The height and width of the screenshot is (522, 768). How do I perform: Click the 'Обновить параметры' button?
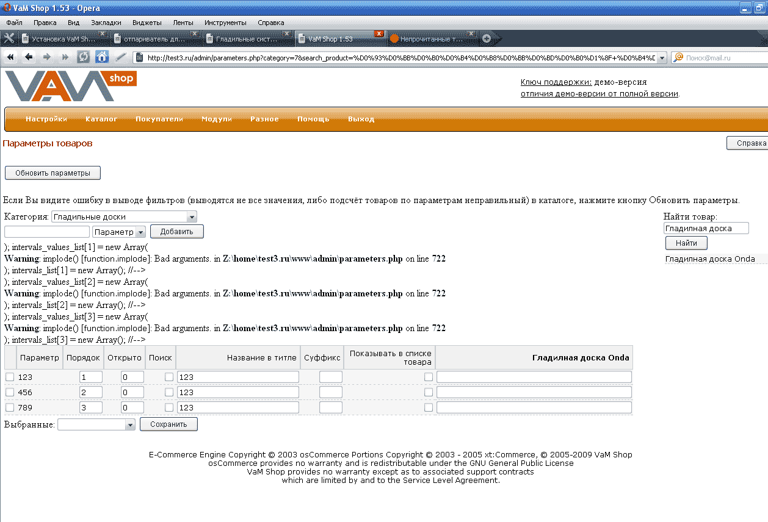pyautogui.click(x=53, y=173)
